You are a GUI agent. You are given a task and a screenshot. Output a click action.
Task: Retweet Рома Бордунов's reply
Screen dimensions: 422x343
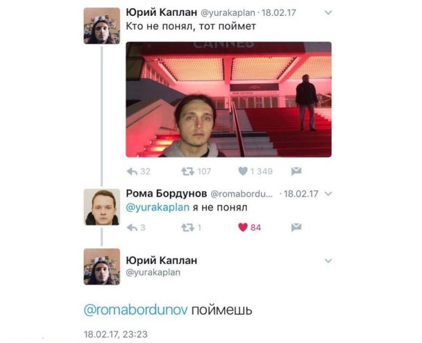[x=187, y=228]
